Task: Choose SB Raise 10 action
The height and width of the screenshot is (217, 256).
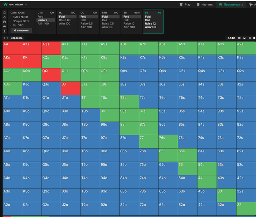Action: point(129,24)
